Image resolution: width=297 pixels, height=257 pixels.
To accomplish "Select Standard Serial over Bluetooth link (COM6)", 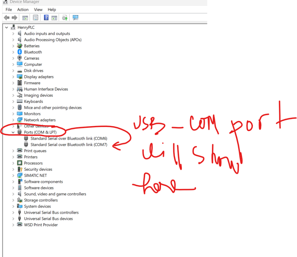I will [x=69, y=139].
